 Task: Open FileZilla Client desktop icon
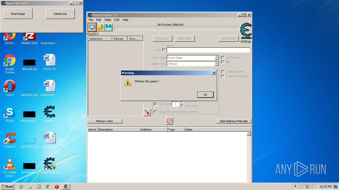(x=29, y=38)
